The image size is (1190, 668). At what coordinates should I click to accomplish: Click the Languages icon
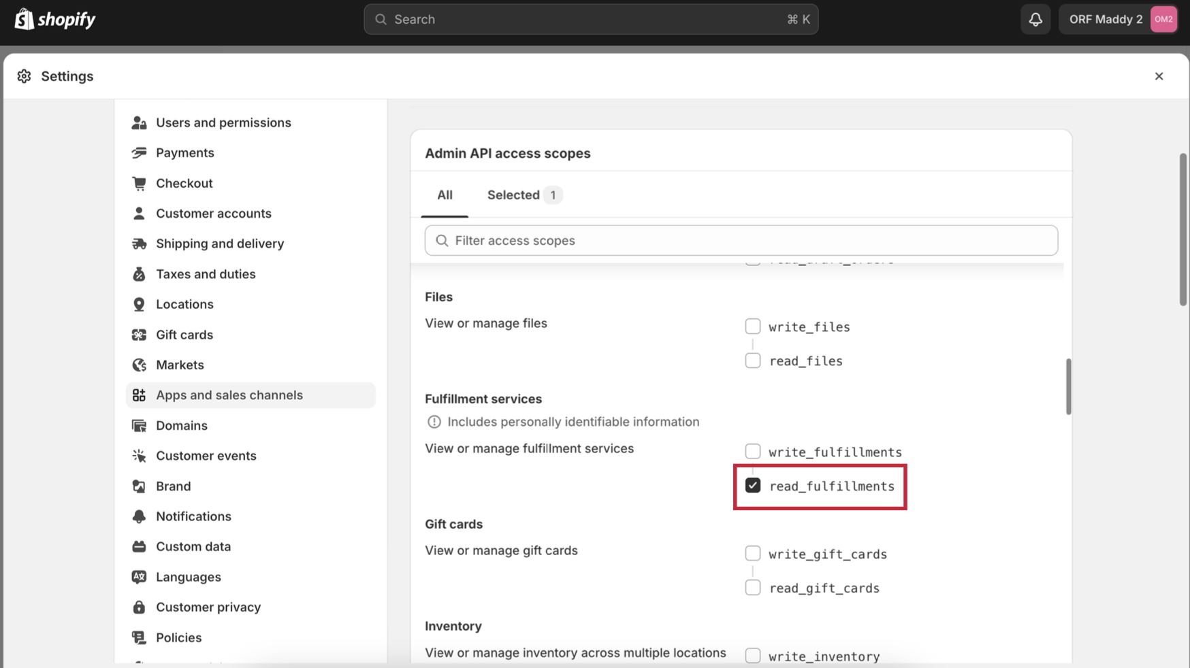(x=139, y=577)
